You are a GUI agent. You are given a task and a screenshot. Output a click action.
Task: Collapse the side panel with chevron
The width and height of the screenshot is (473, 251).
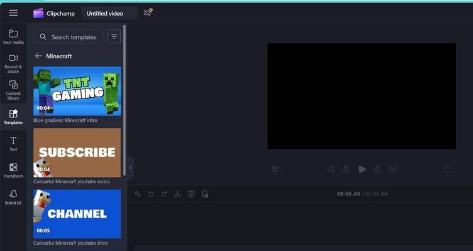click(x=131, y=168)
